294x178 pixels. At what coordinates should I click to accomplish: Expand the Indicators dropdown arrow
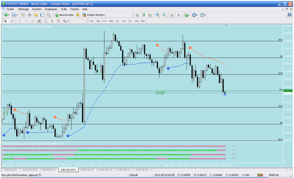coord(189,15)
